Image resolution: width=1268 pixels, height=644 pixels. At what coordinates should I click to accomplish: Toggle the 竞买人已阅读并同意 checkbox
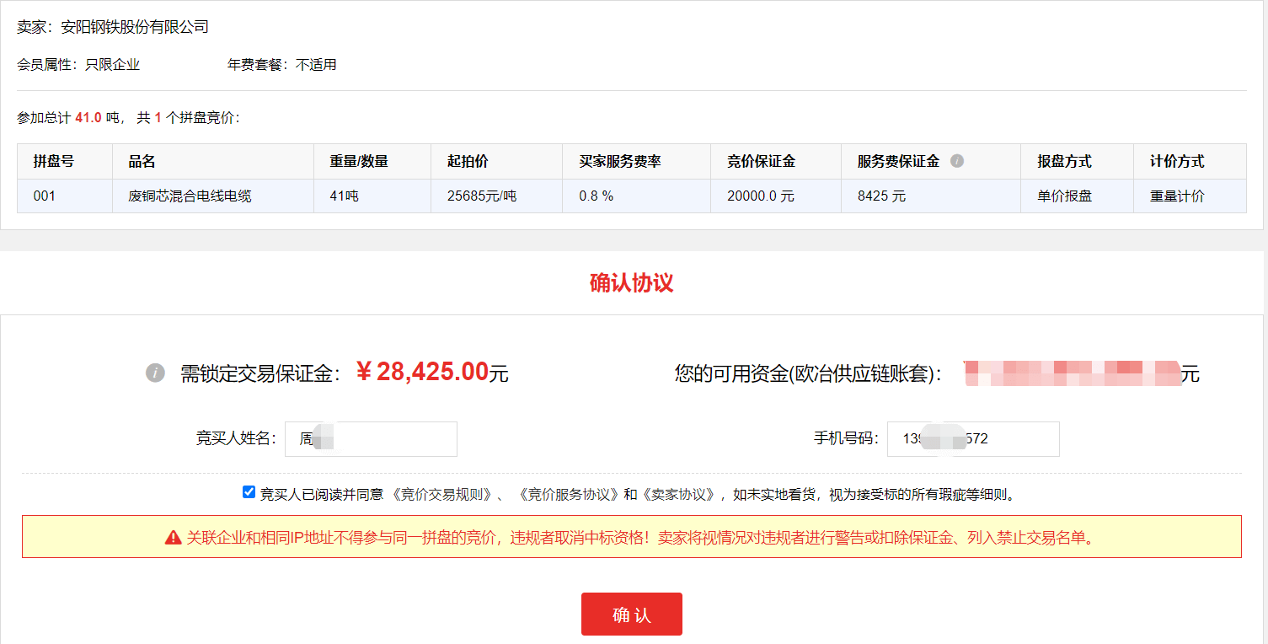click(249, 492)
